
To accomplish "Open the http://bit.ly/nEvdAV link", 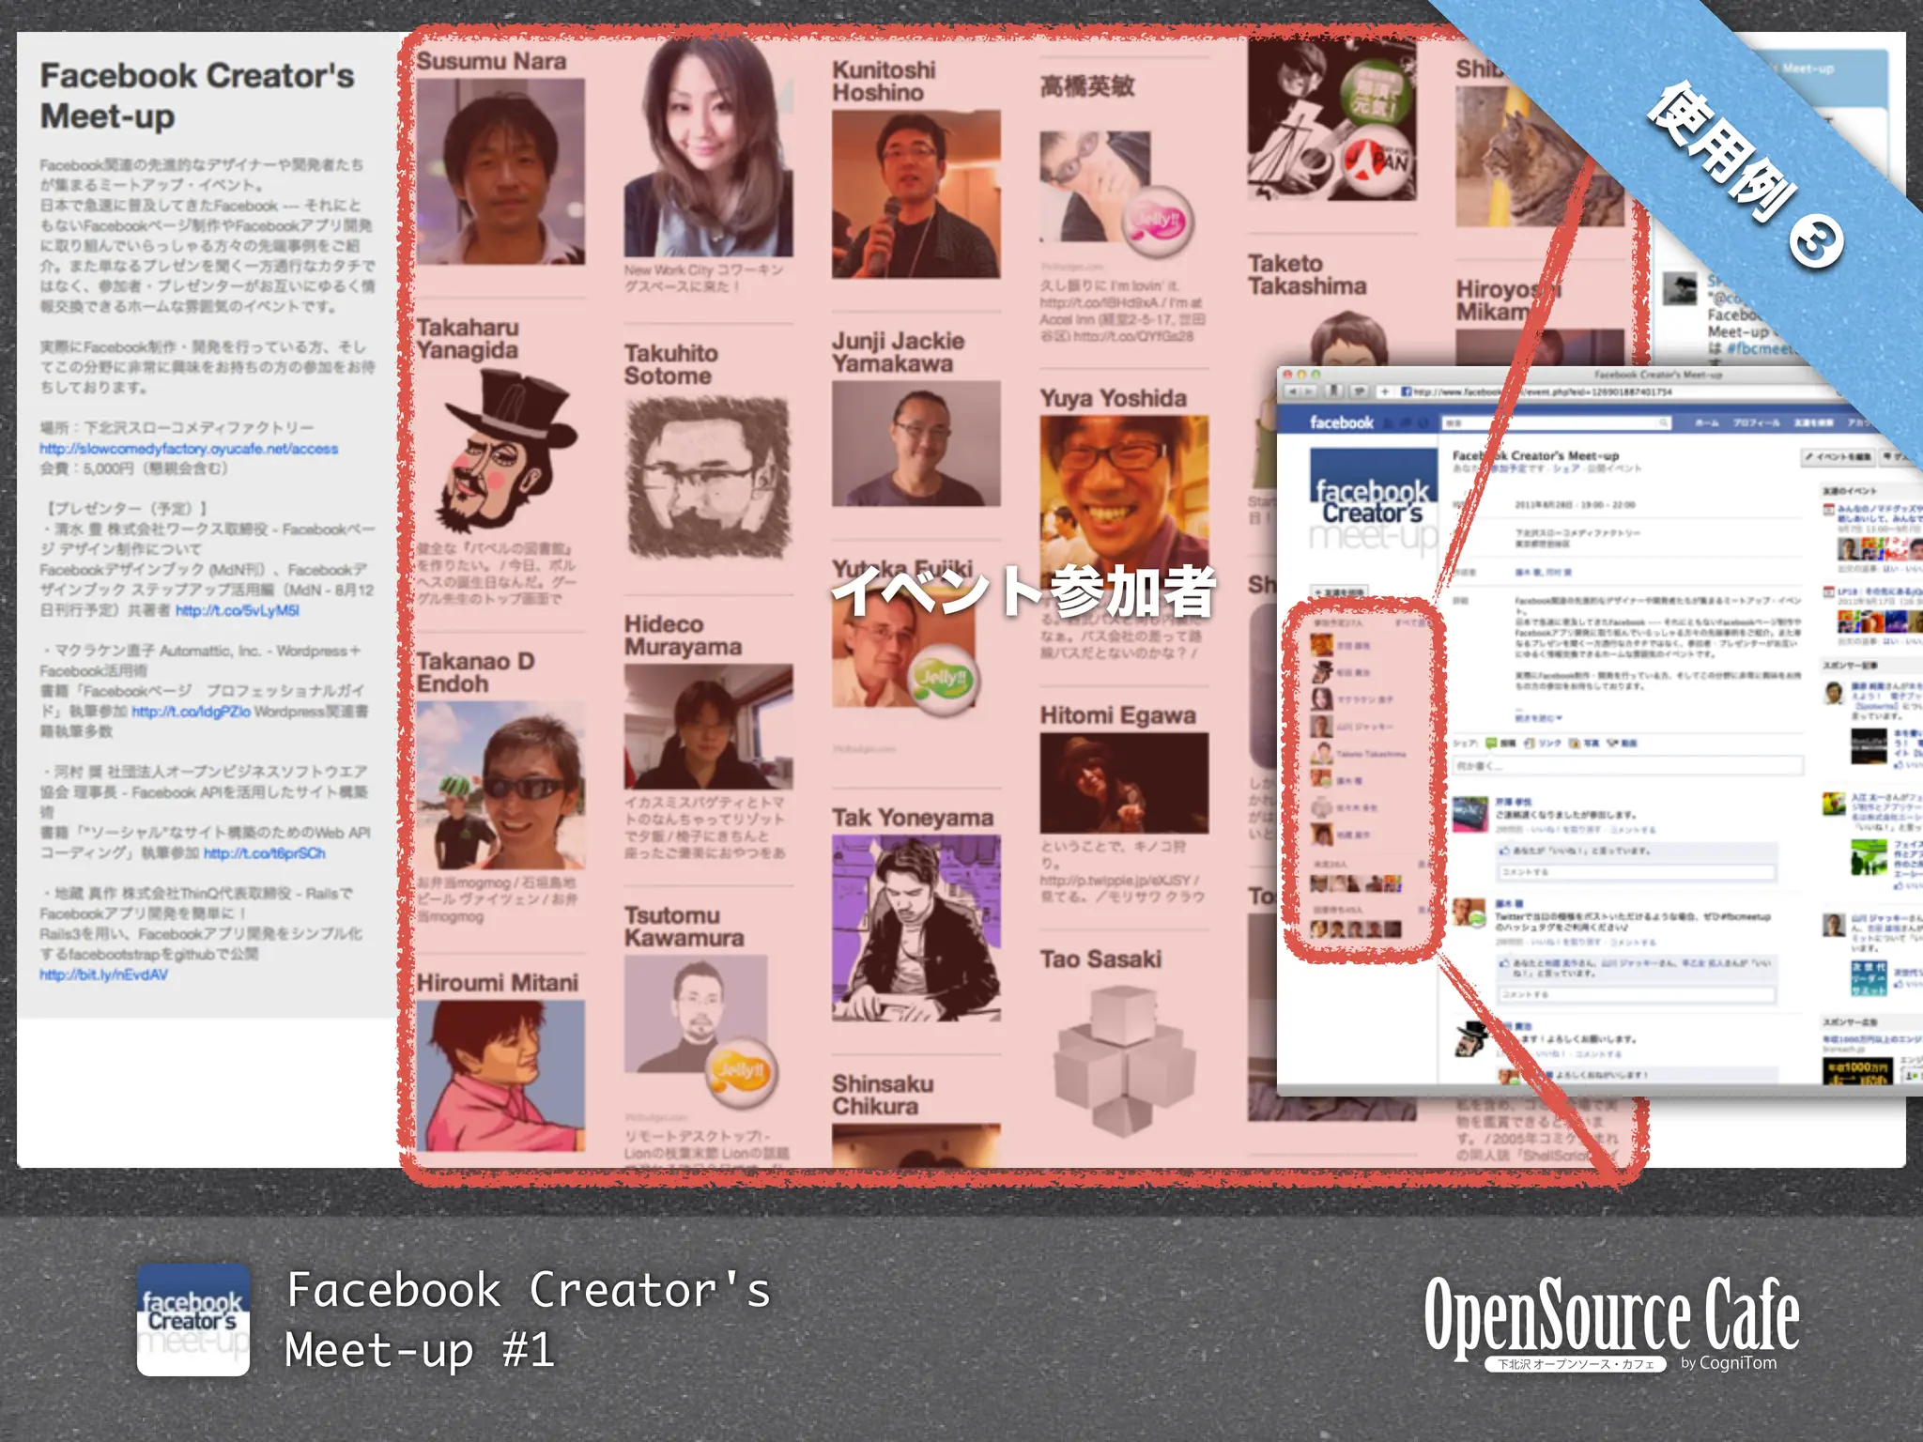I will point(103,974).
